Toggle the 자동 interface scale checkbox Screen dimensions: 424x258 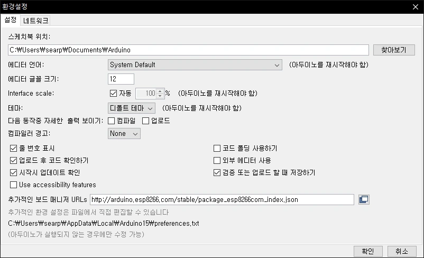coord(113,93)
